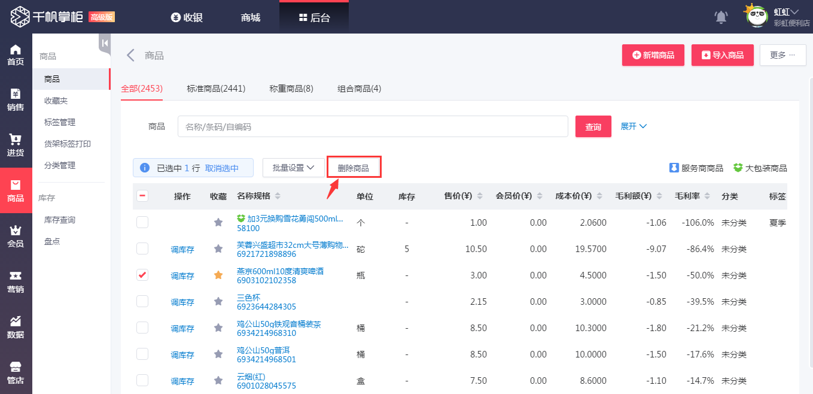Click the 新增商品 add product button
813x394 pixels.
(653, 54)
